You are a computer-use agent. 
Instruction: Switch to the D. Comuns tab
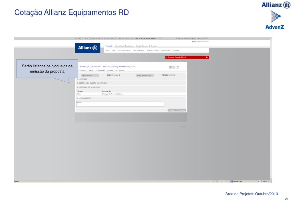[120, 70]
